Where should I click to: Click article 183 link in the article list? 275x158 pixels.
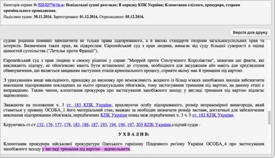(x=76, y=125)
